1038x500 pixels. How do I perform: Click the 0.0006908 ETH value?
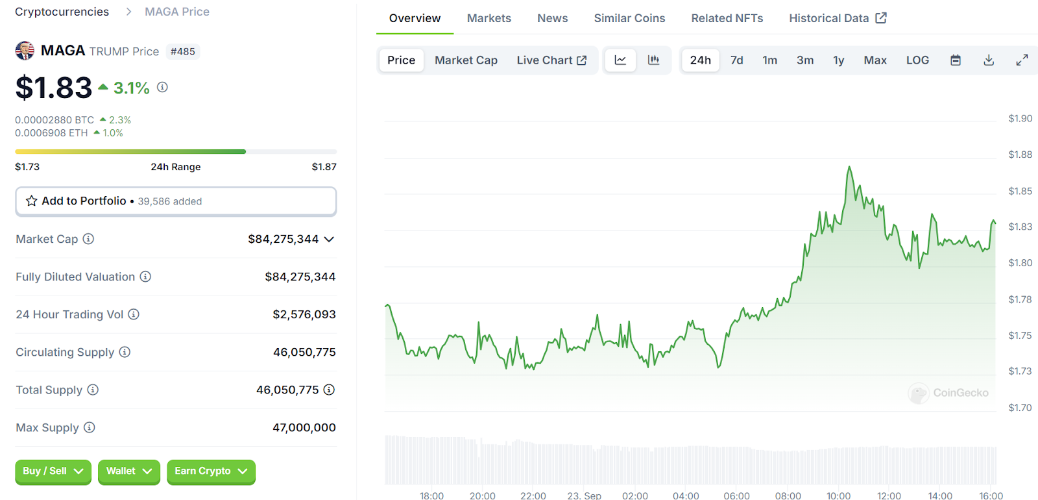[x=51, y=133]
